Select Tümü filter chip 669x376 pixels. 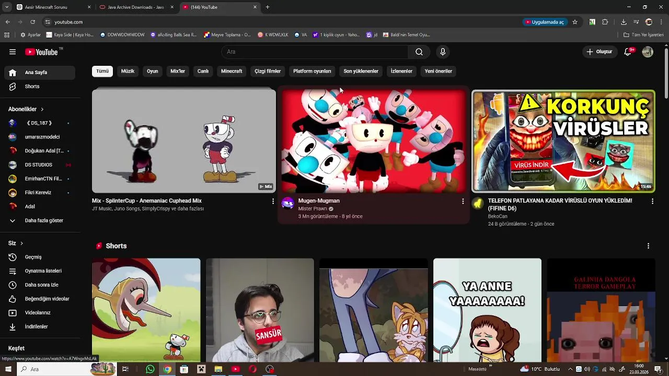[x=102, y=71]
